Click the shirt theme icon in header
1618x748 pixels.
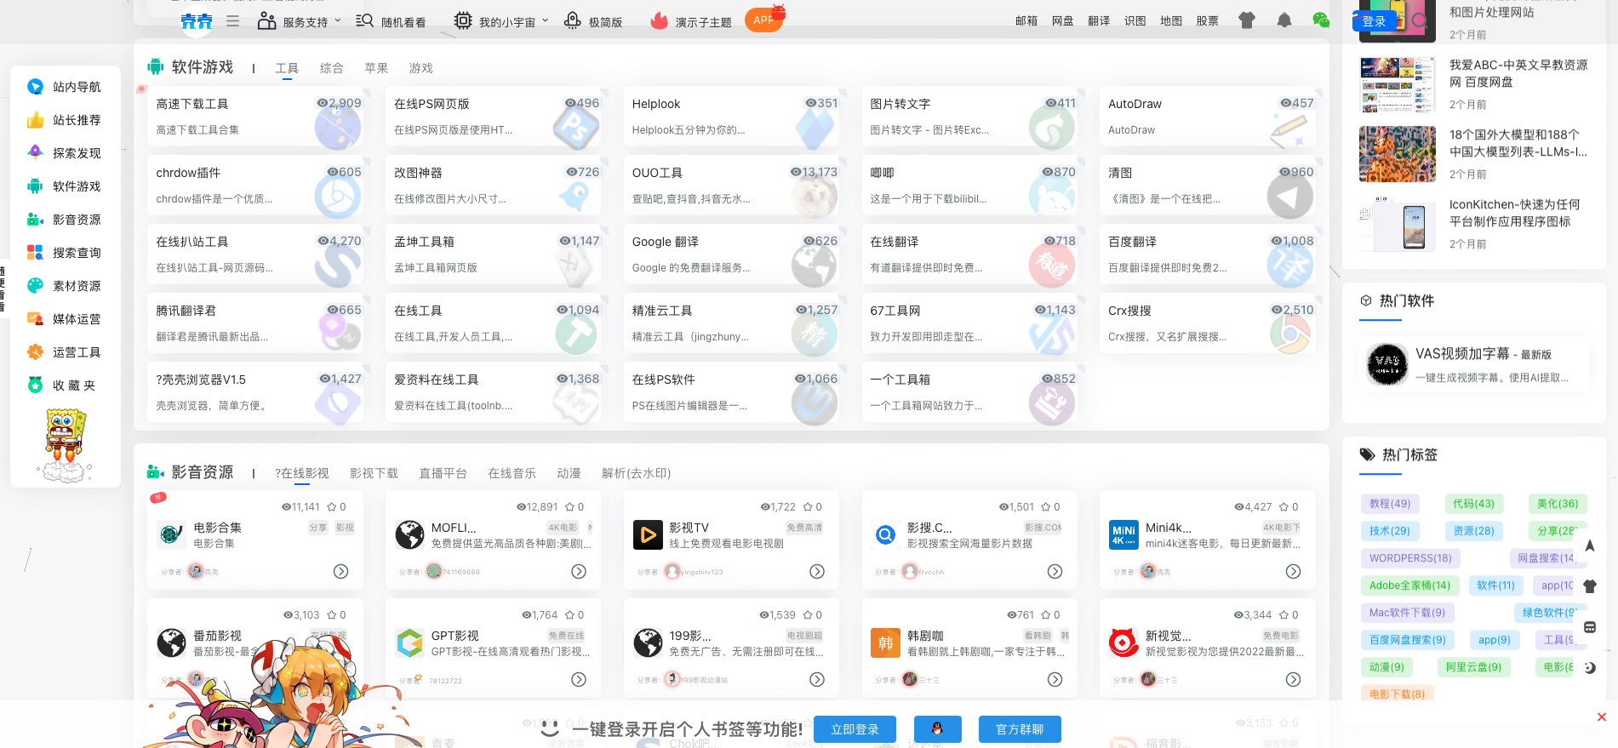pyautogui.click(x=1247, y=20)
